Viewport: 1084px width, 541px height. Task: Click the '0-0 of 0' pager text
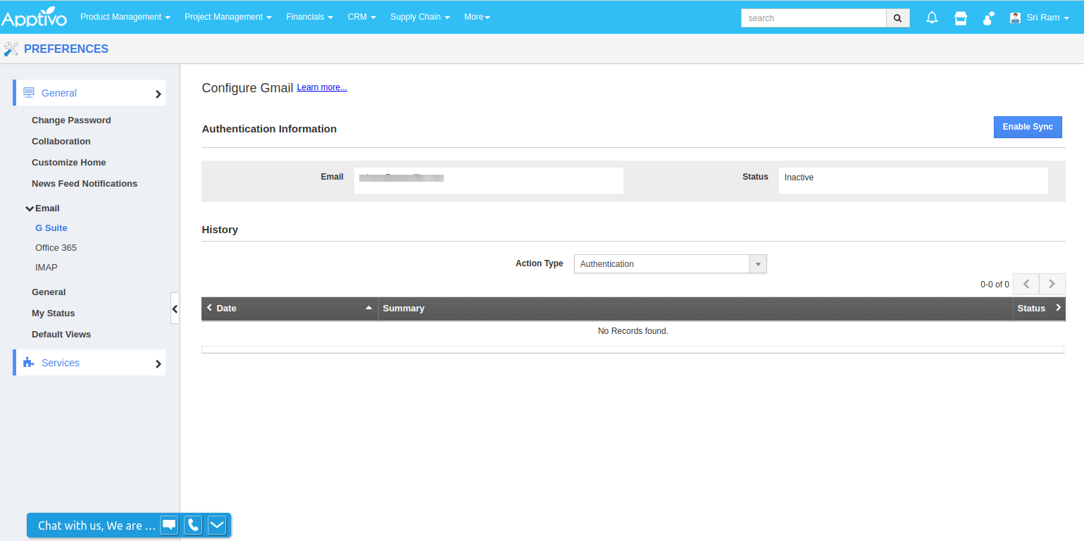(x=995, y=285)
